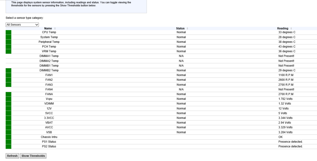Click the 33 degrees C reading
Image resolution: width=317 pixels, height=161 pixels.
pyautogui.click(x=287, y=32)
